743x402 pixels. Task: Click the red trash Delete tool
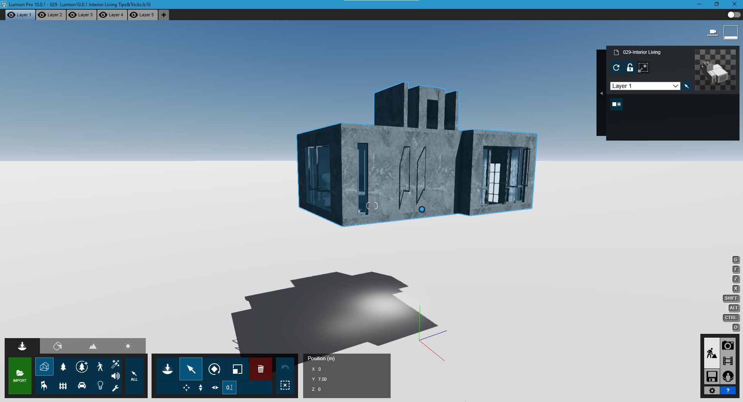pos(260,369)
